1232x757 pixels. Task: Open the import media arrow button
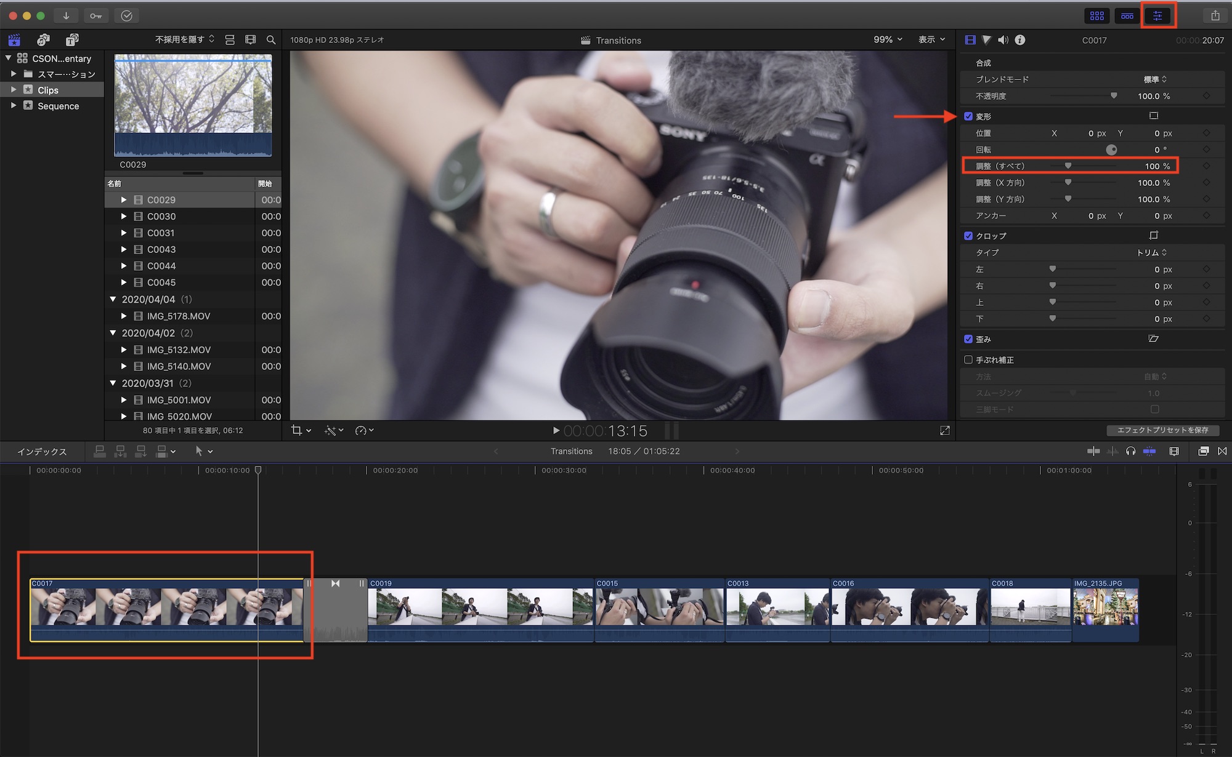pyautogui.click(x=66, y=15)
